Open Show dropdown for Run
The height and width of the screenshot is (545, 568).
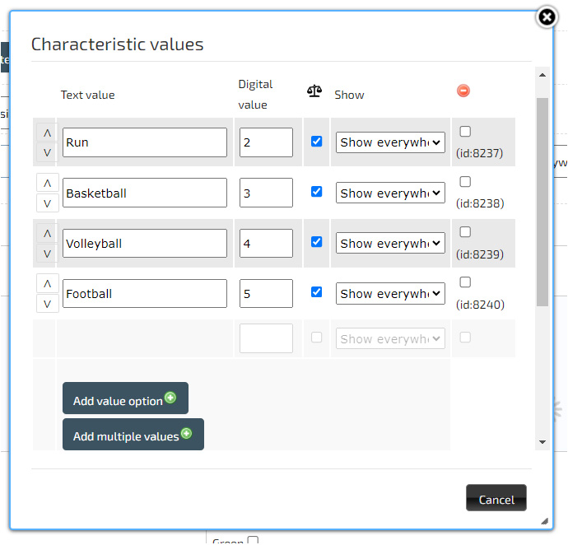(x=390, y=142)
